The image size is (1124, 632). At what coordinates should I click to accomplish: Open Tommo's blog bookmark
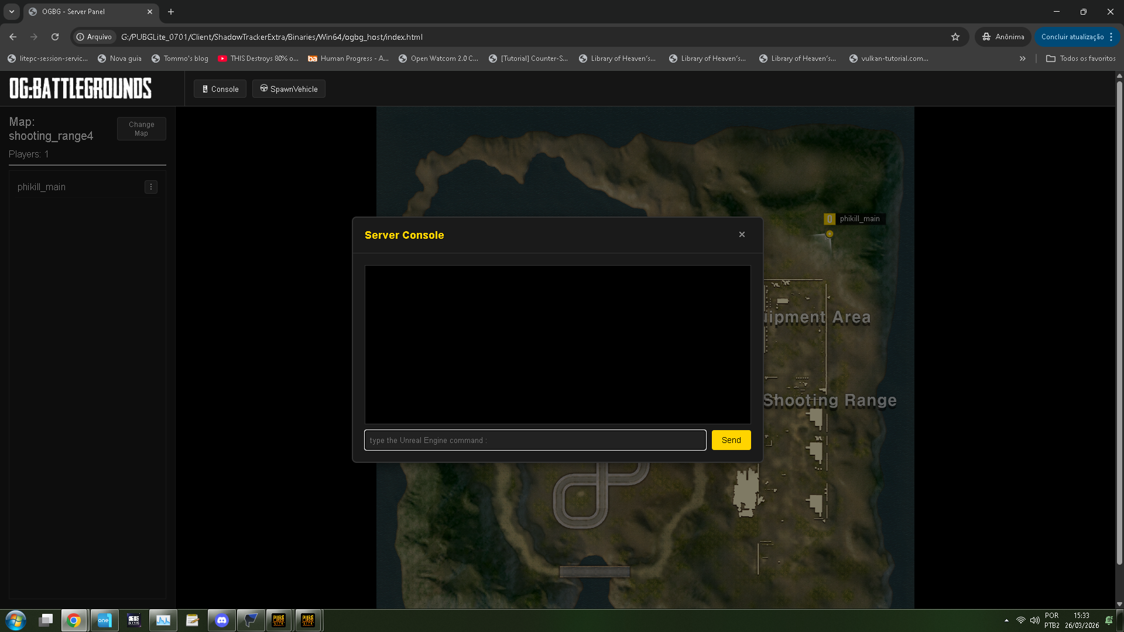tap(180, 59)
